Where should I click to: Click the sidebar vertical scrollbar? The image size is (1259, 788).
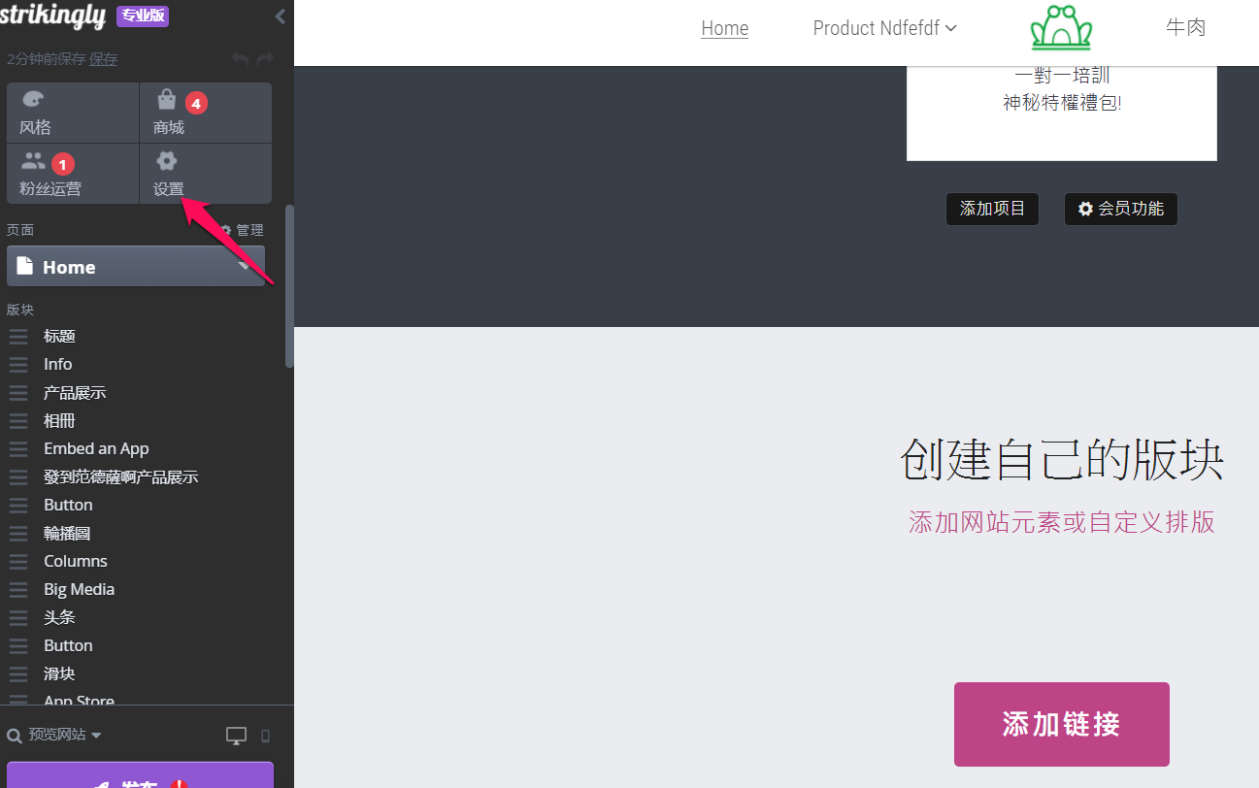pyautogui.click(x=289, y=286)
